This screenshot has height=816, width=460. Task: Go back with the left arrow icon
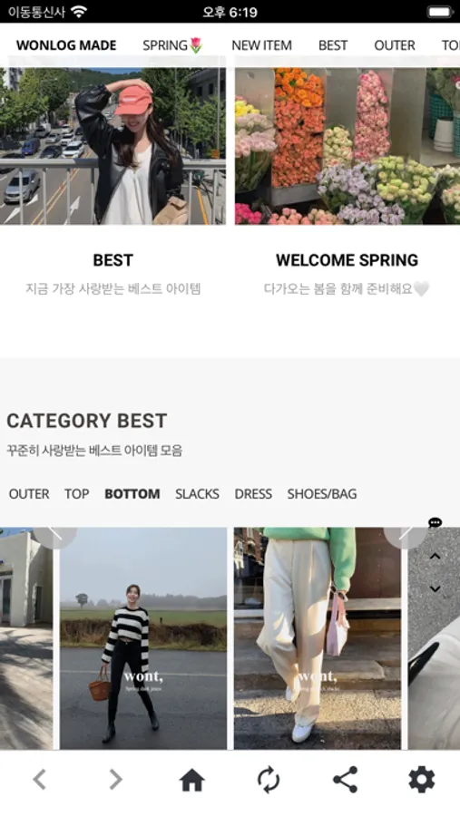coord(40,780)
